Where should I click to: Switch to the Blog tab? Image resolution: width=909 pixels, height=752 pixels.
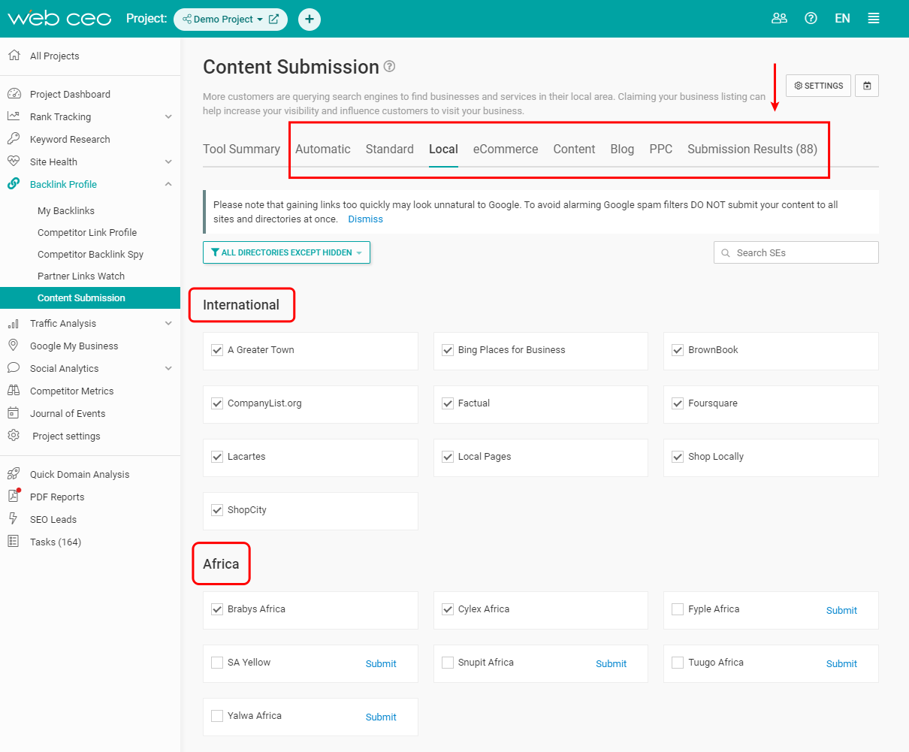pyautogui.click(x=622, y=149)
